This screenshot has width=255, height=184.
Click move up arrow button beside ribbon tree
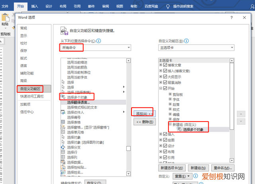(241, 114)
